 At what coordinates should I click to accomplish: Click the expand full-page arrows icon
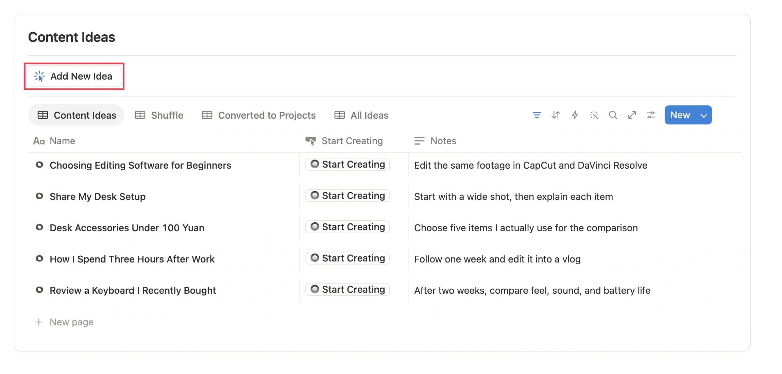coord(632,115)
